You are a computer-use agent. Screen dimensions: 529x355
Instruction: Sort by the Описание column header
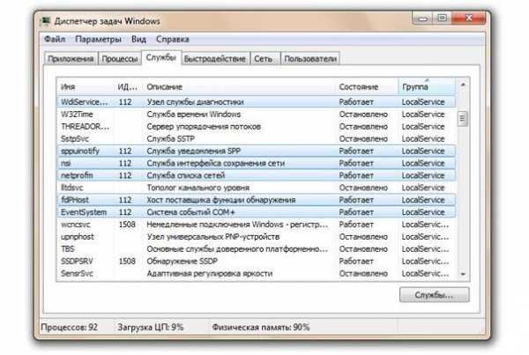click(239, 86)
